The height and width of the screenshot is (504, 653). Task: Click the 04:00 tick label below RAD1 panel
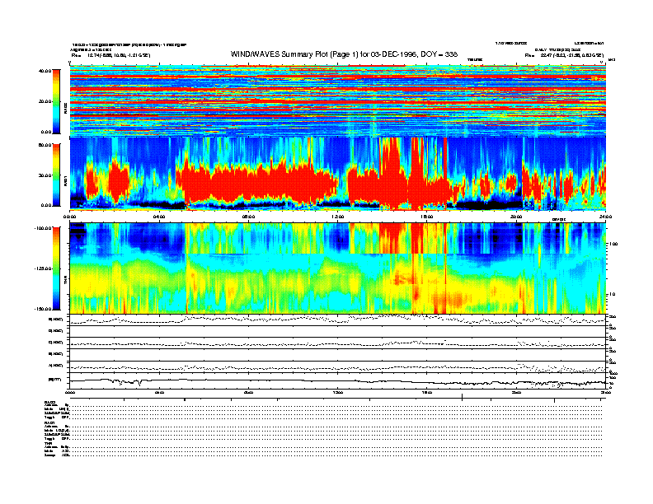159,217
